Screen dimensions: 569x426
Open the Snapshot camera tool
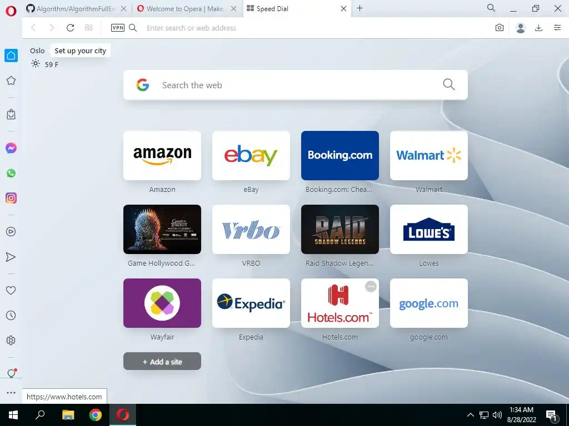click(x=500, y=28)
